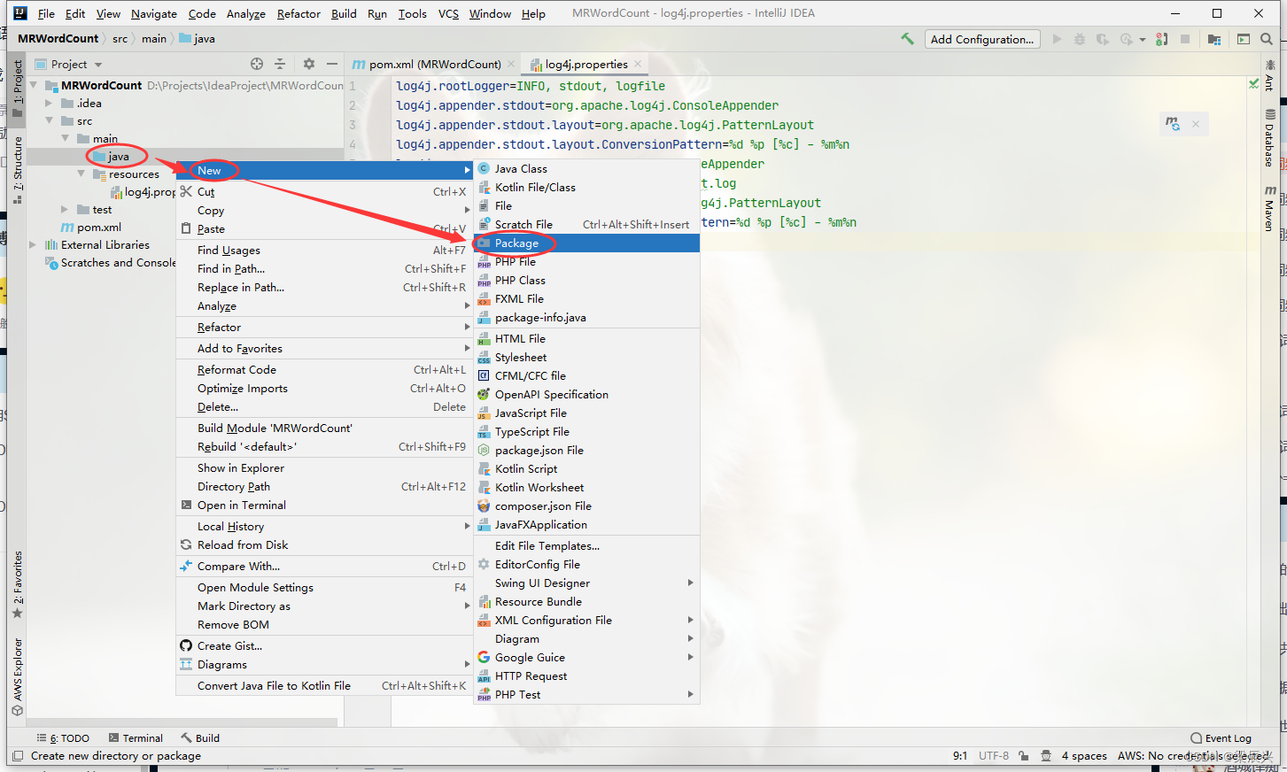Select Package in the New submenu
This screenshot has height=772, width=1287.
click(x=586, y=243)
